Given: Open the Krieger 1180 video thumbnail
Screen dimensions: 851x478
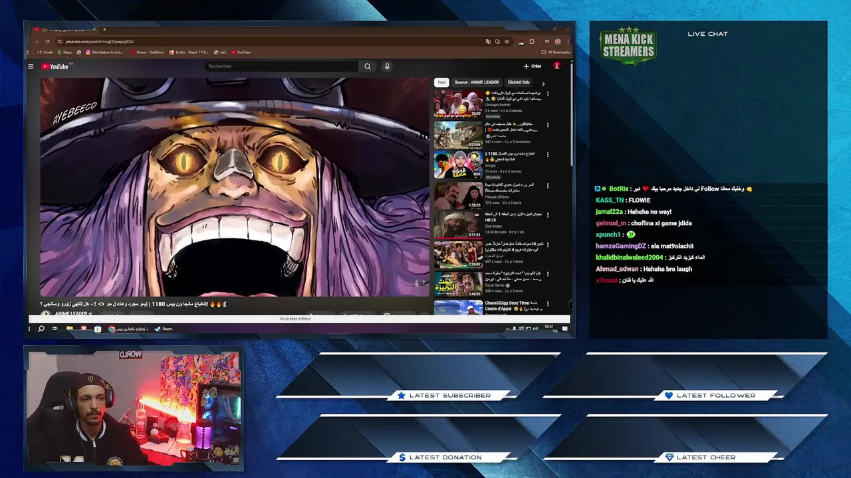Looking at the screenshot, I should (458, 165).
